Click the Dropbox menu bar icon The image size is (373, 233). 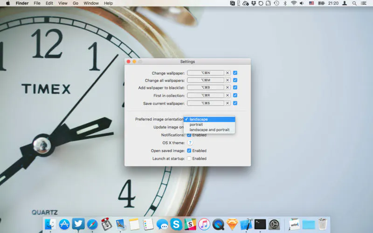[254, 3]
